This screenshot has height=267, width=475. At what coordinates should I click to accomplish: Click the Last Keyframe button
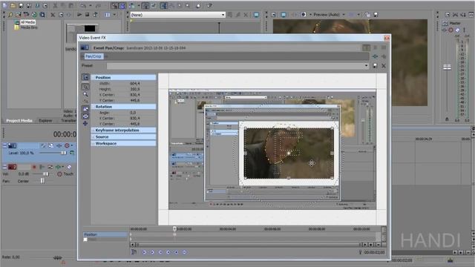[168, 252]
